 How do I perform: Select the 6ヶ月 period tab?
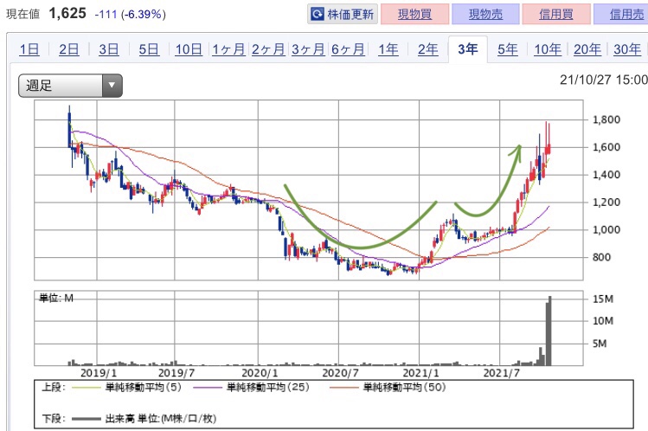pyautogui.click(x=348, y=49)
